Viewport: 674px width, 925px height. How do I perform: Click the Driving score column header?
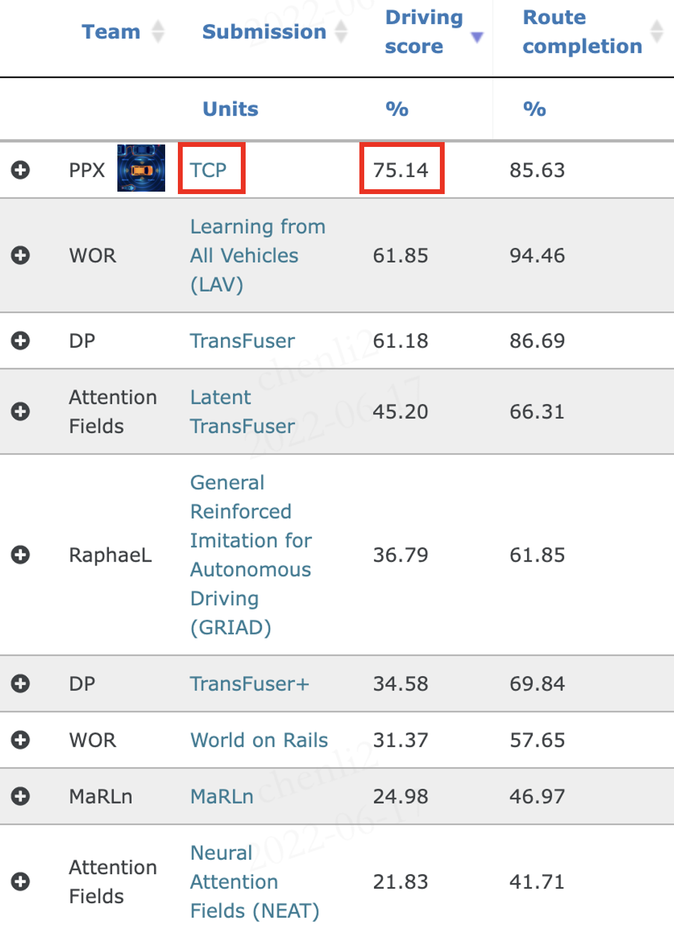[x=424, y=31]
